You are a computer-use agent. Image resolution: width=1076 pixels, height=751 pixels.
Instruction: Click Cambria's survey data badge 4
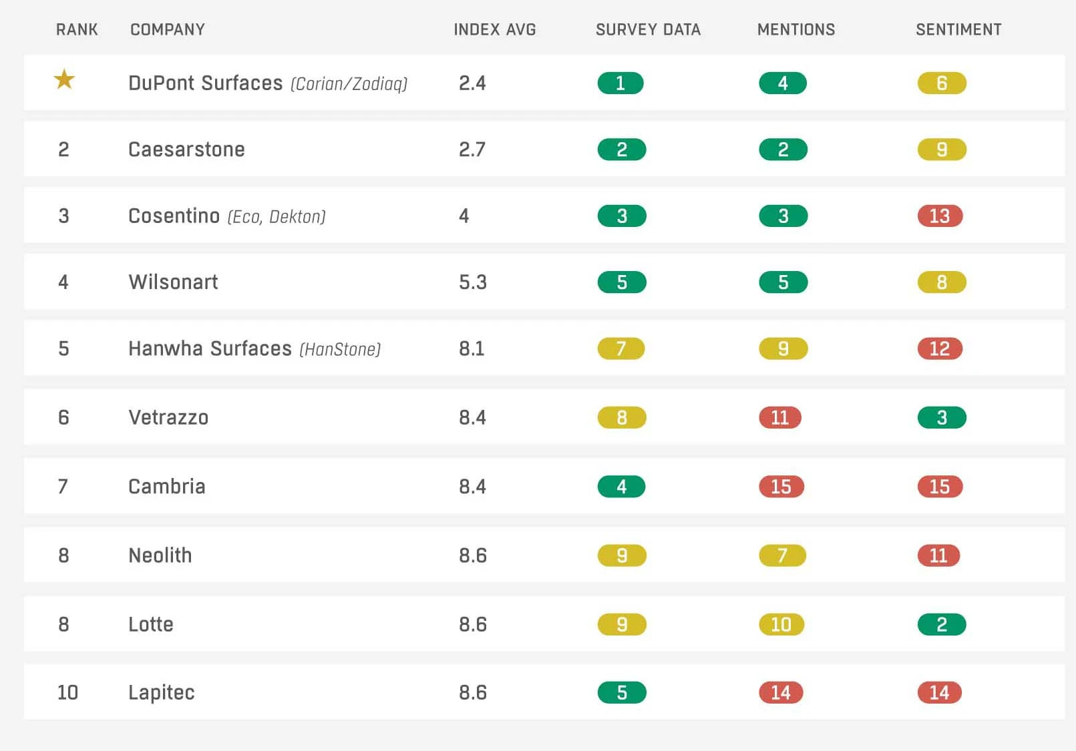(x=621, y=486)
